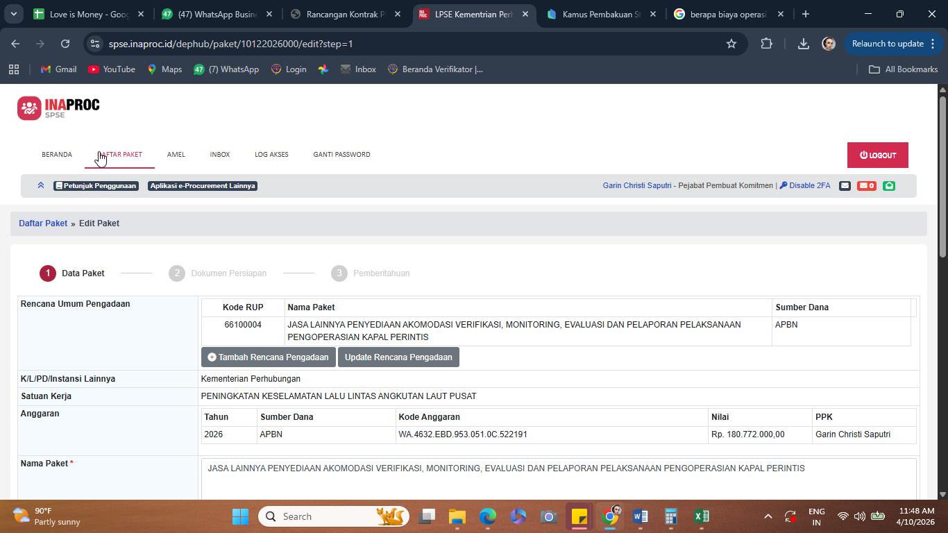The width and height of the screenshot is (948, 533).
Task: Open Chrome apps grid in bookmarks bar
Action: click(x=13, y=69)
